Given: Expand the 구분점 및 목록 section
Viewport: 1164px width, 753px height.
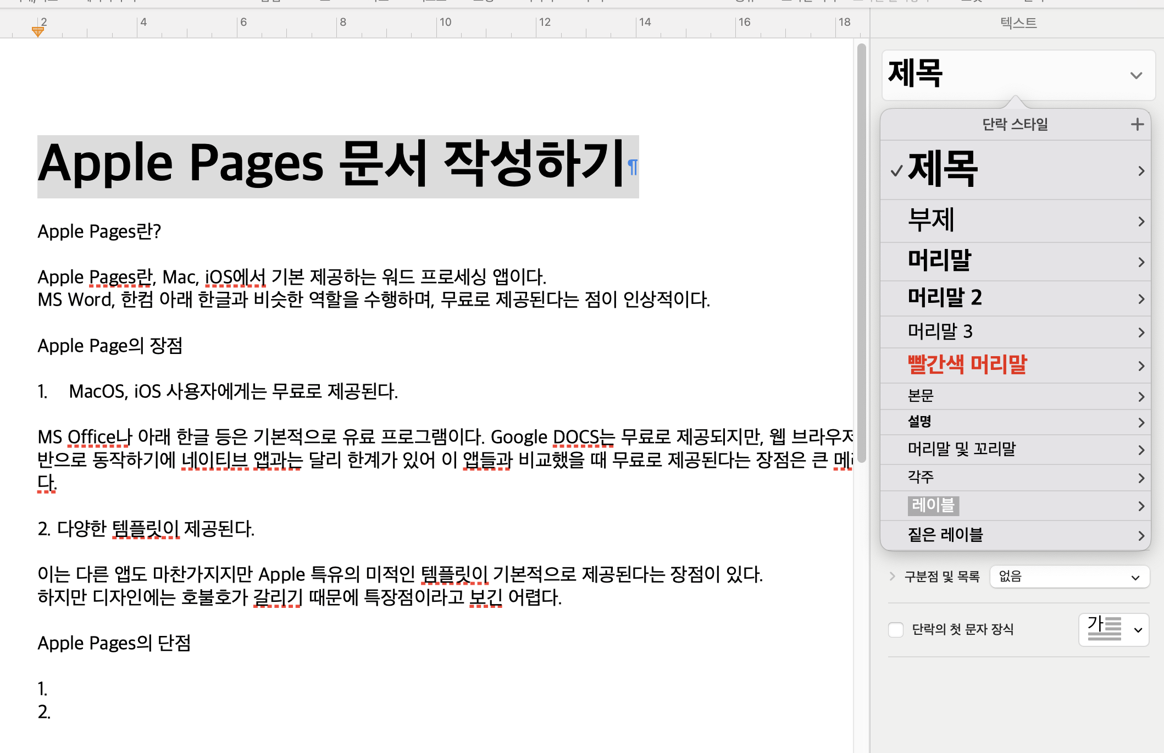Looking at the screenshot, I should [892, 576].
